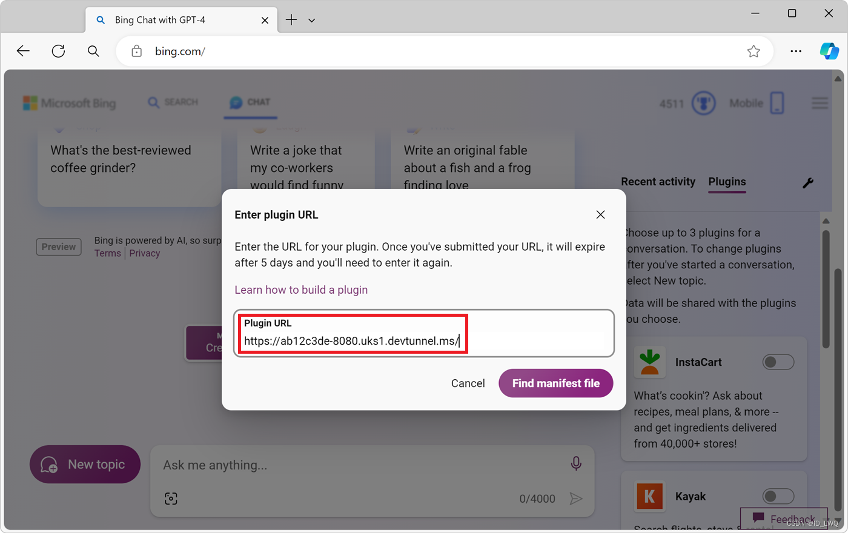Viewport: 848px width, 533px height.
Task: Enable the InstaCart plugin toggle
Action: (778, 362)
